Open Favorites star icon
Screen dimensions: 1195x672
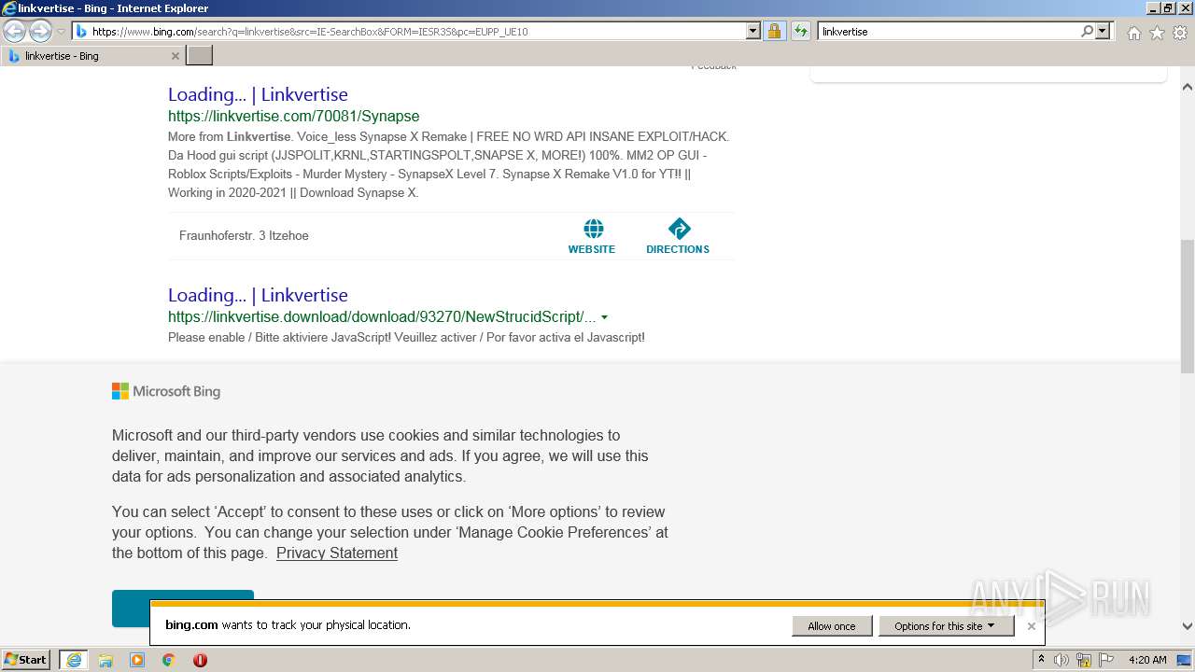point(1157,33)
